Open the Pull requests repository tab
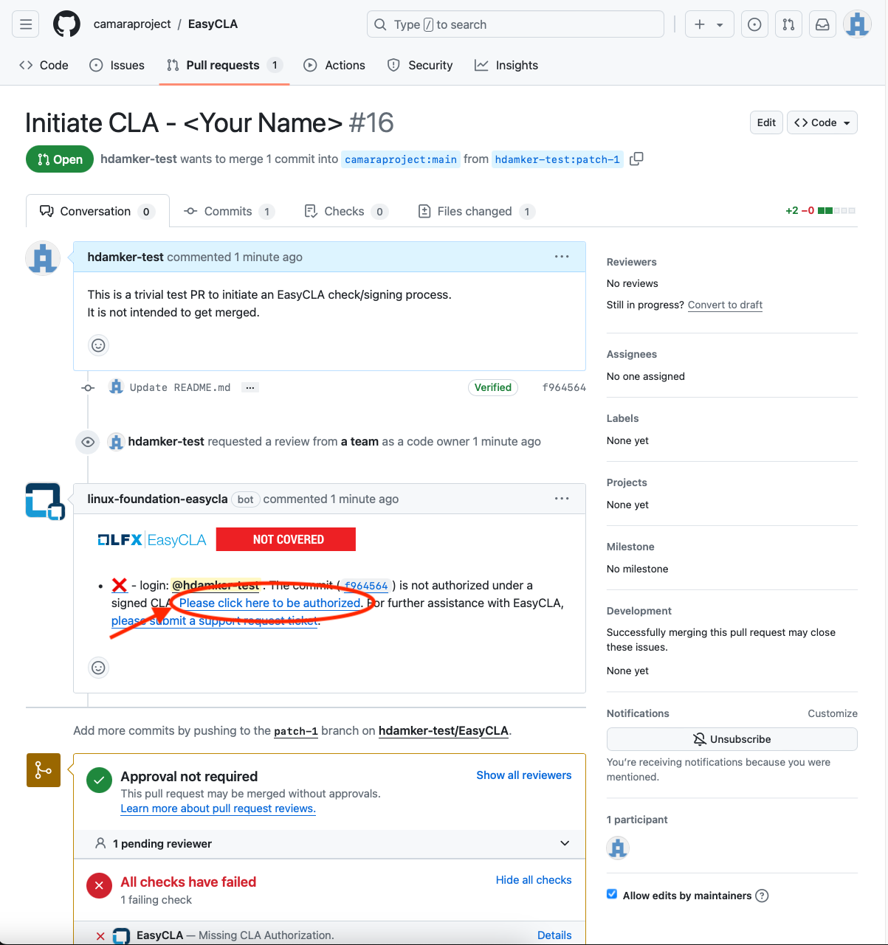The image size is (888, 945). 224,65
